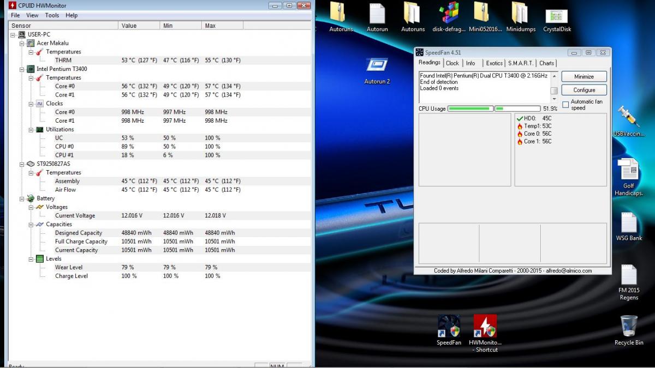Select the Autorun 2 desktop icon
Screen dimensions: 655x368
click(x=377, y=71)
